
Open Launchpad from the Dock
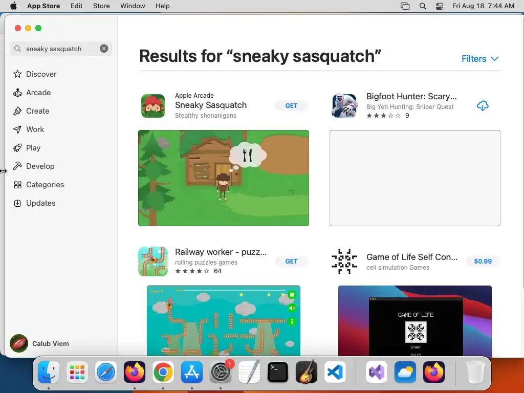(77, 373)
